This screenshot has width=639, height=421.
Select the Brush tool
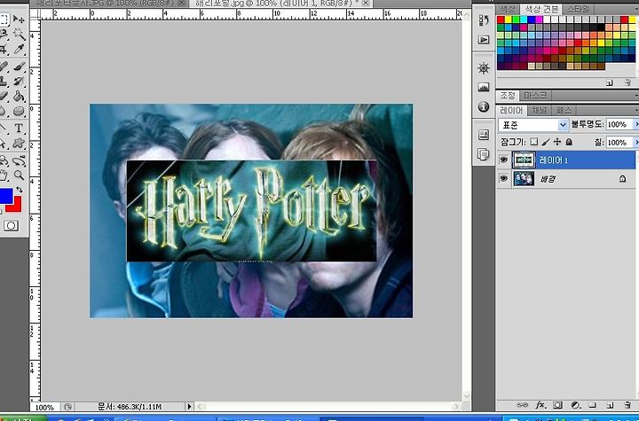click(x=19, y=66)
